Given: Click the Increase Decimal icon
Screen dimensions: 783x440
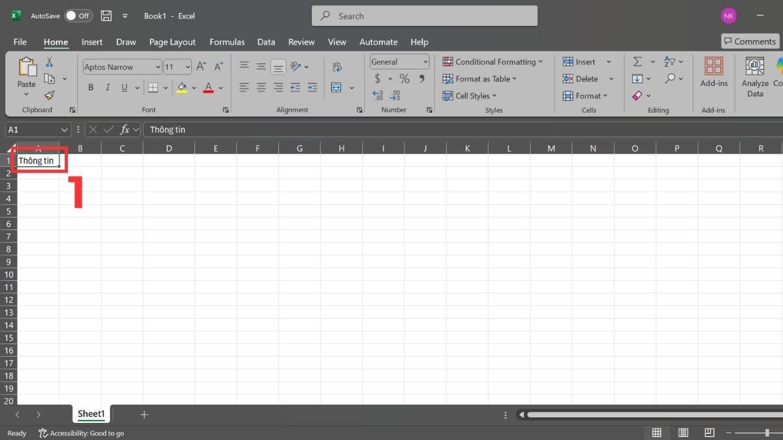Looking at the screenshot, I should point(378,95).
